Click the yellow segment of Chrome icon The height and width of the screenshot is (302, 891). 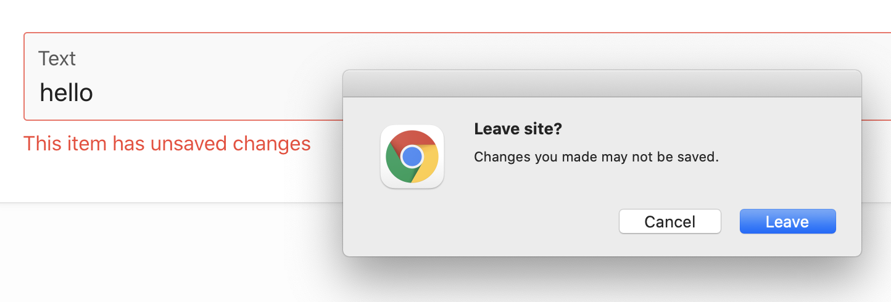point(427,165)
